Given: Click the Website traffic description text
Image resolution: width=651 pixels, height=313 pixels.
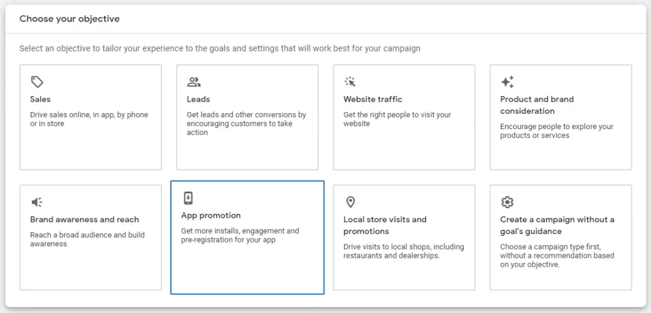Looking at the screenshot, I should pyautogui.click(x=397, y=119).
